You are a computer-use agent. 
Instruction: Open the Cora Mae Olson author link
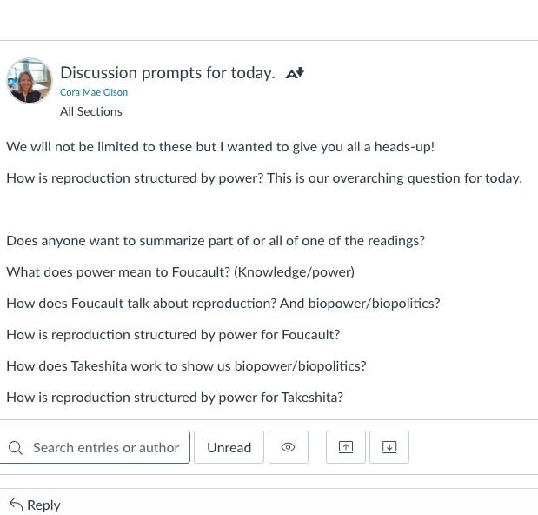94,92
